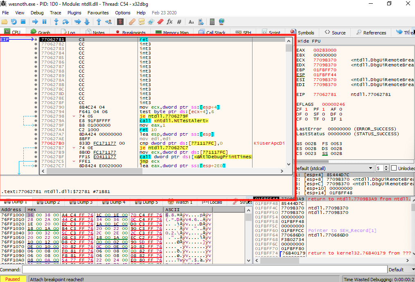Click the disassembly scroll-right arrow
Screen dimensions: 415x282
click(282, 171)
